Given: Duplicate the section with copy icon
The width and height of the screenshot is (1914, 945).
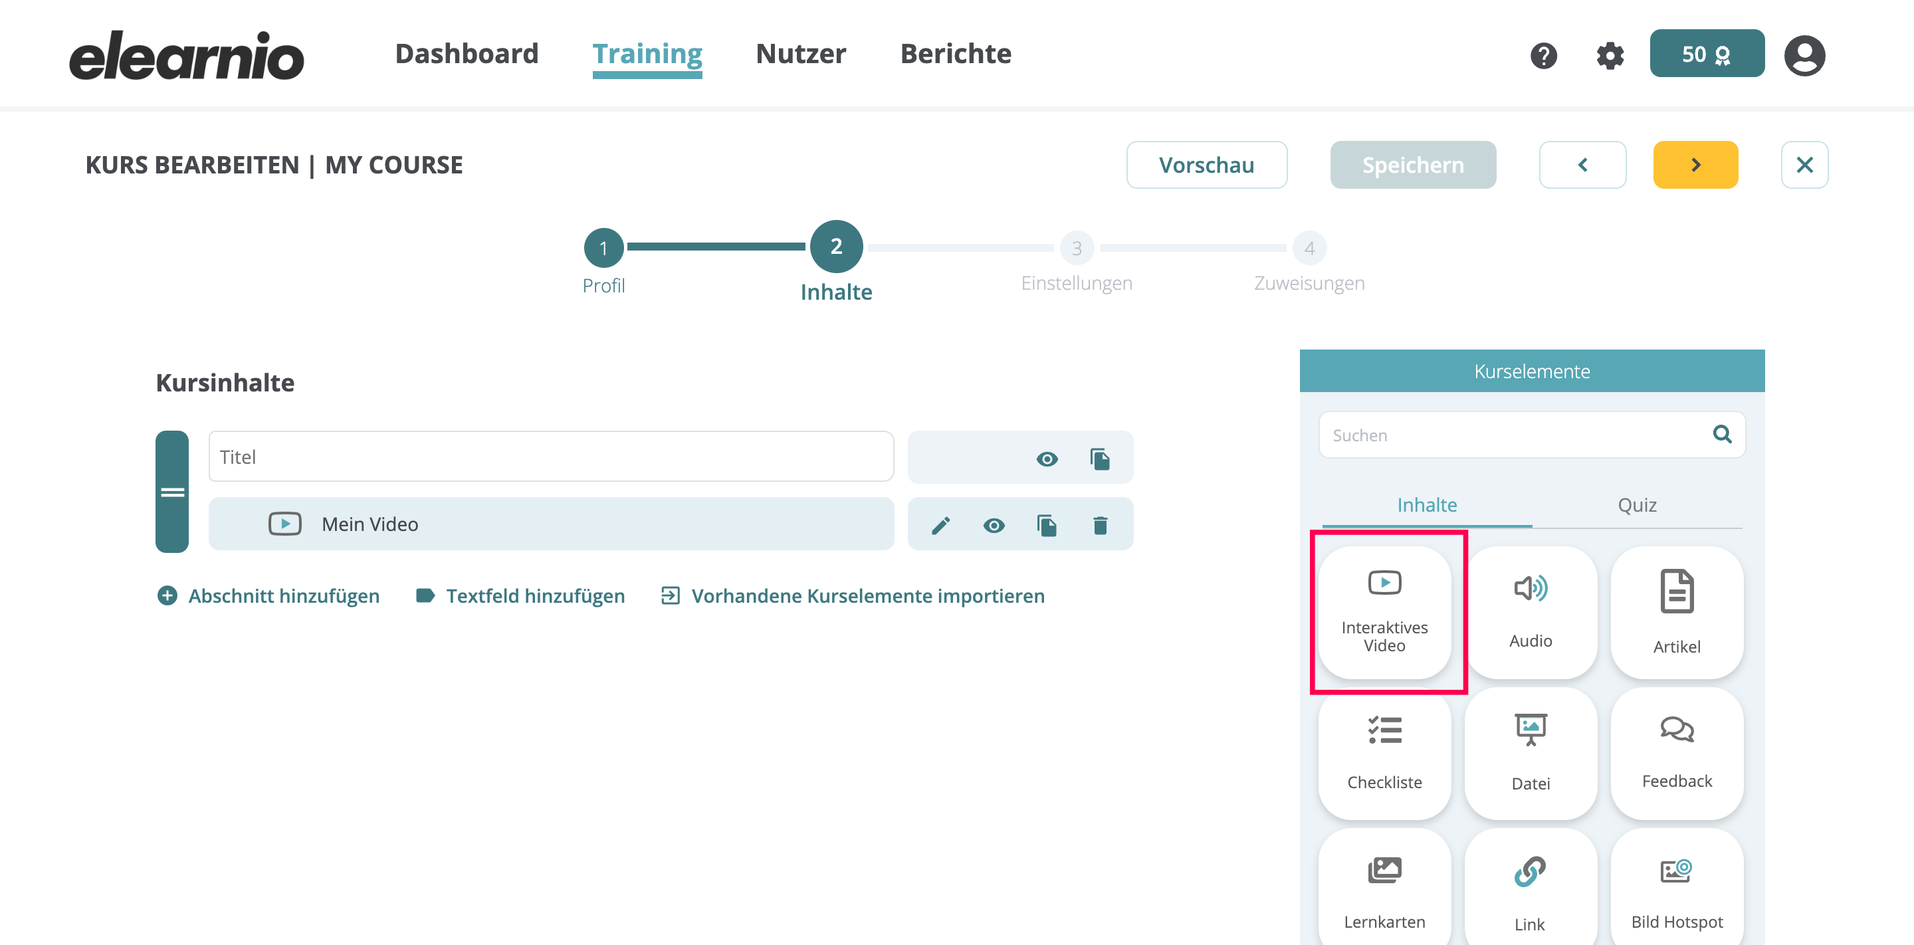Looking at the screenshot, I should (1100, 459).
